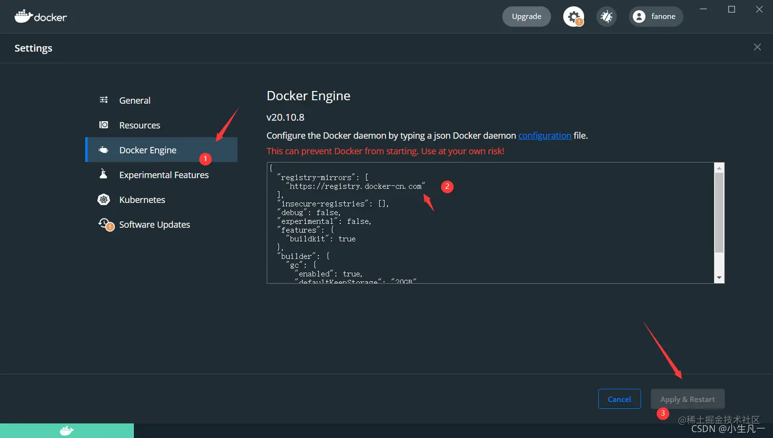This screenshot has height=438, width=773.
Task: Switch to the Kubernetes tab
Action: (x=162, y=199)
